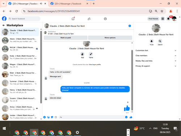Click the browser address bar URL

54,11
